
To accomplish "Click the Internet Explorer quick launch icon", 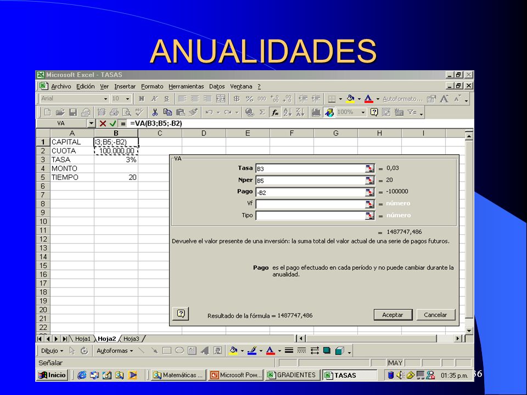I will click(x=82, y=375).
